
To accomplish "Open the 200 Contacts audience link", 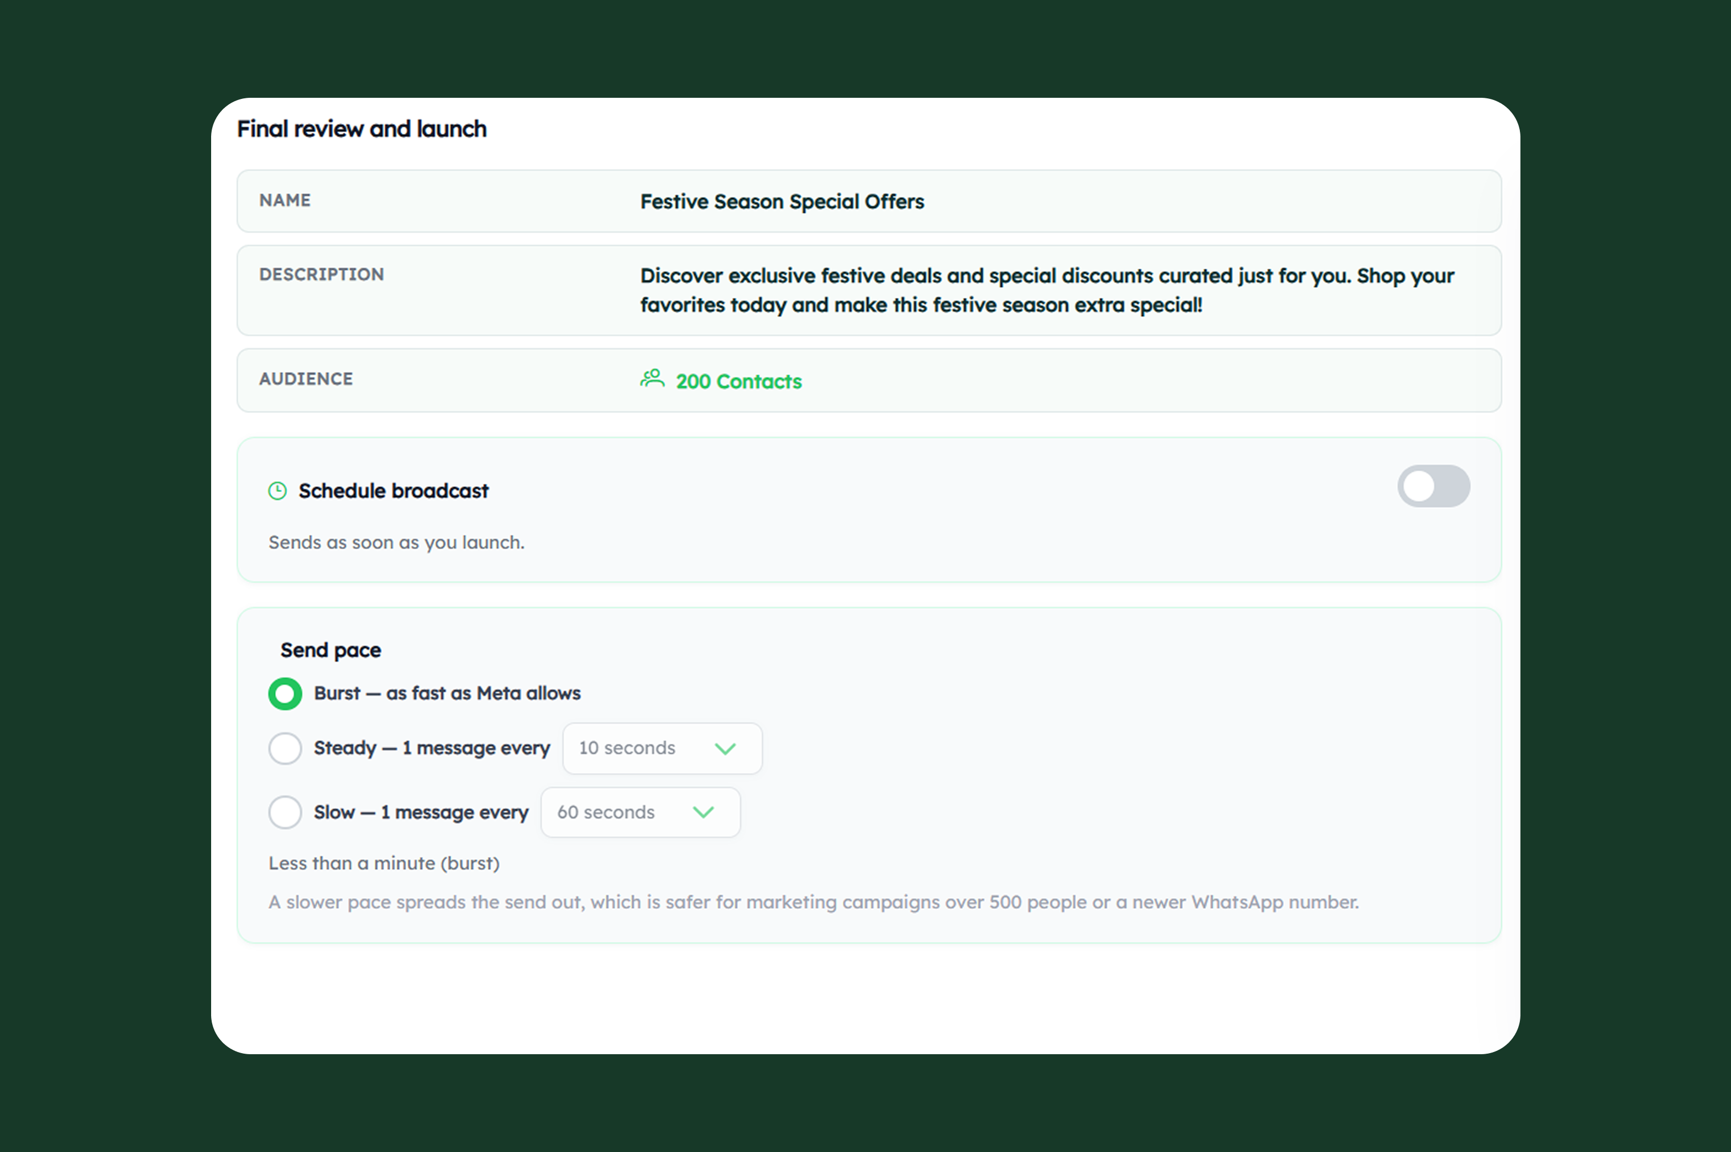I will pos(738,381).
